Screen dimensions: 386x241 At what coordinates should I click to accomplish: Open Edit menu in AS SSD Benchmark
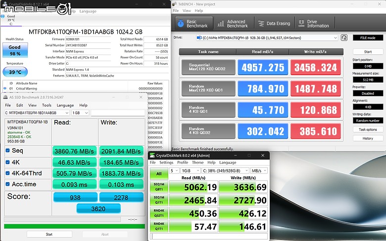(x=20, y=105)
